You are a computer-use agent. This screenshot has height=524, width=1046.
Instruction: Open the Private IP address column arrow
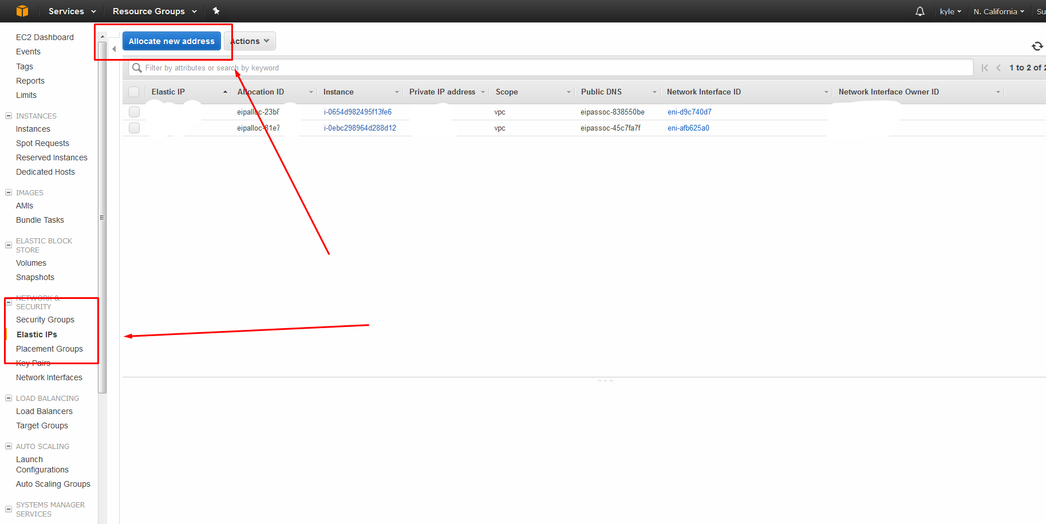click(483, 92)
